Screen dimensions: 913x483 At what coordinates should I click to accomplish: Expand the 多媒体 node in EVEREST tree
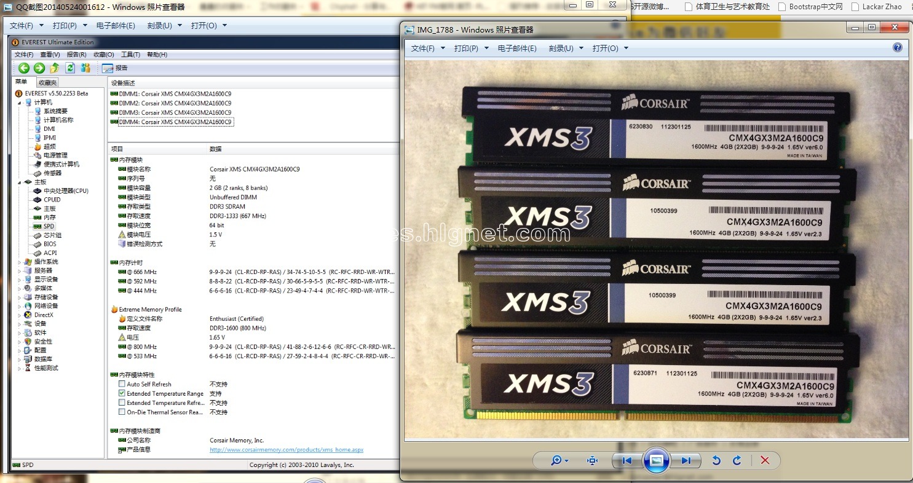point(19,288)
